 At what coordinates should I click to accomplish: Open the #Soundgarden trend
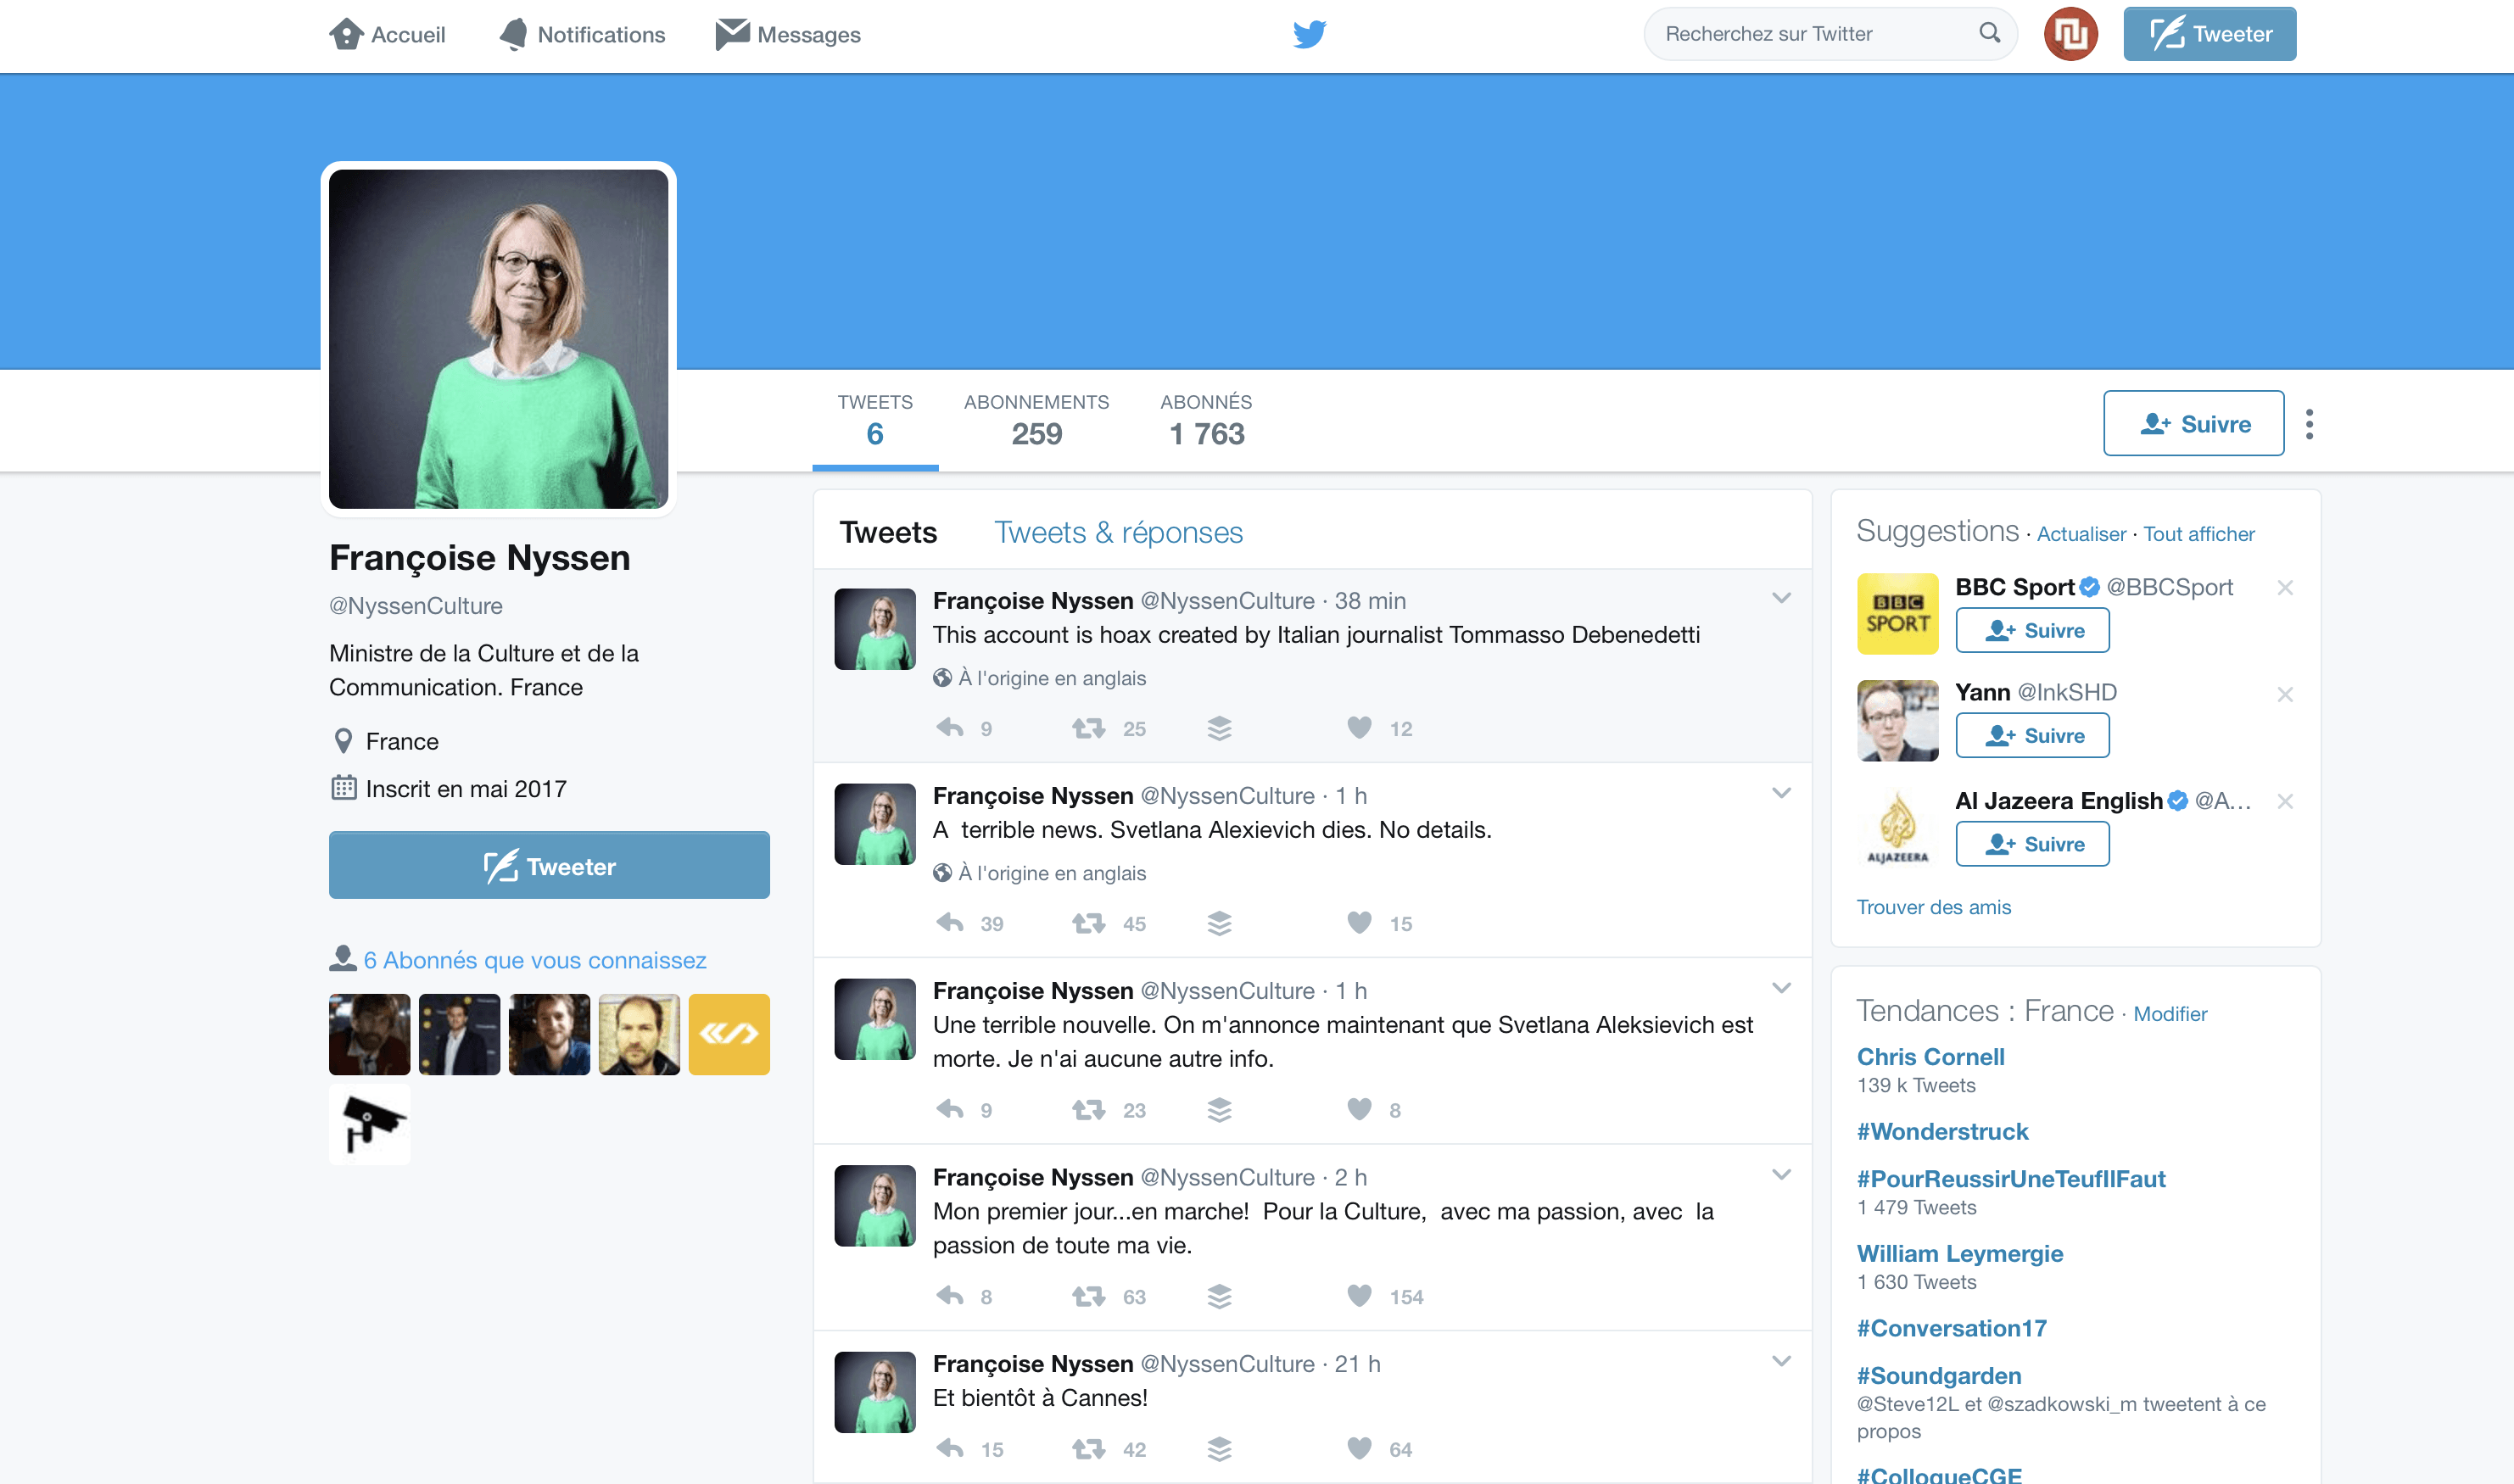(1938, 1376)
